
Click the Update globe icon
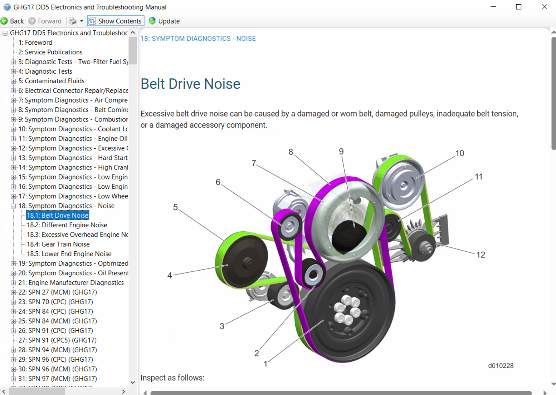pos(153,21)
